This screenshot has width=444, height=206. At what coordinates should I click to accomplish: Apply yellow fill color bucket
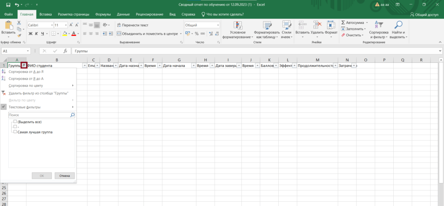tap(65, 34)
